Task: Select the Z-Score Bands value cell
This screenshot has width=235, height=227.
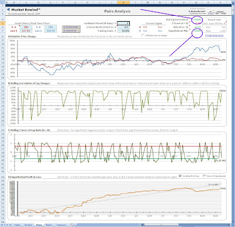Action: click(123, 27)
